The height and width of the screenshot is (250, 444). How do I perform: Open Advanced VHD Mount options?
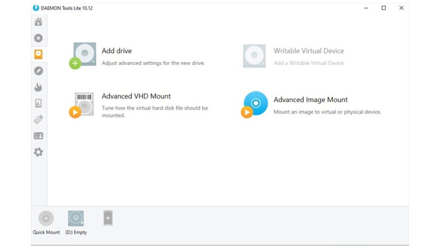(136, 96)
